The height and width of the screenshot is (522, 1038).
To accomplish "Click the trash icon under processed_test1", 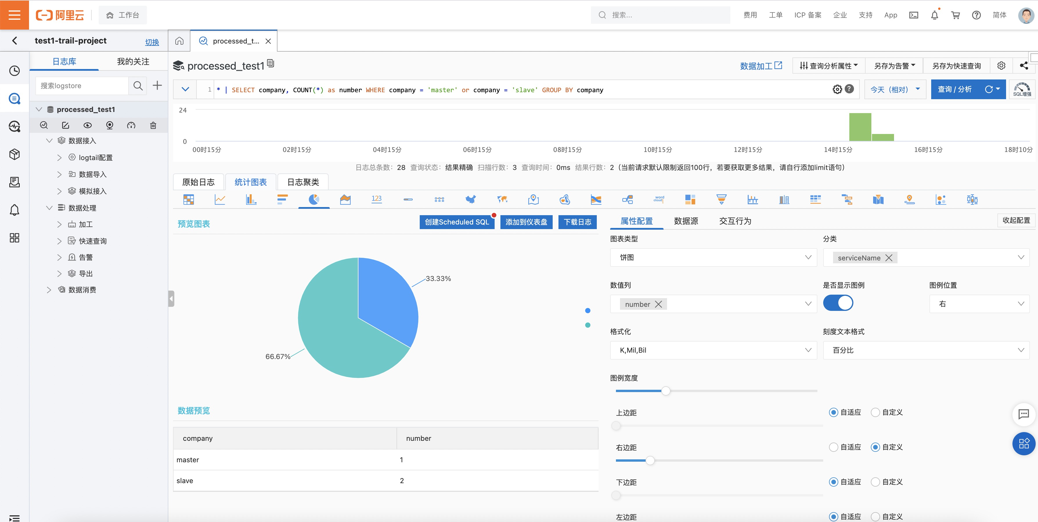I will pos(153,126).
